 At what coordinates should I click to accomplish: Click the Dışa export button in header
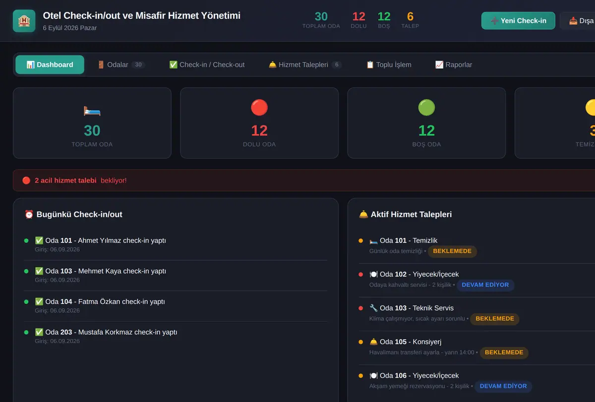(578, 21)
